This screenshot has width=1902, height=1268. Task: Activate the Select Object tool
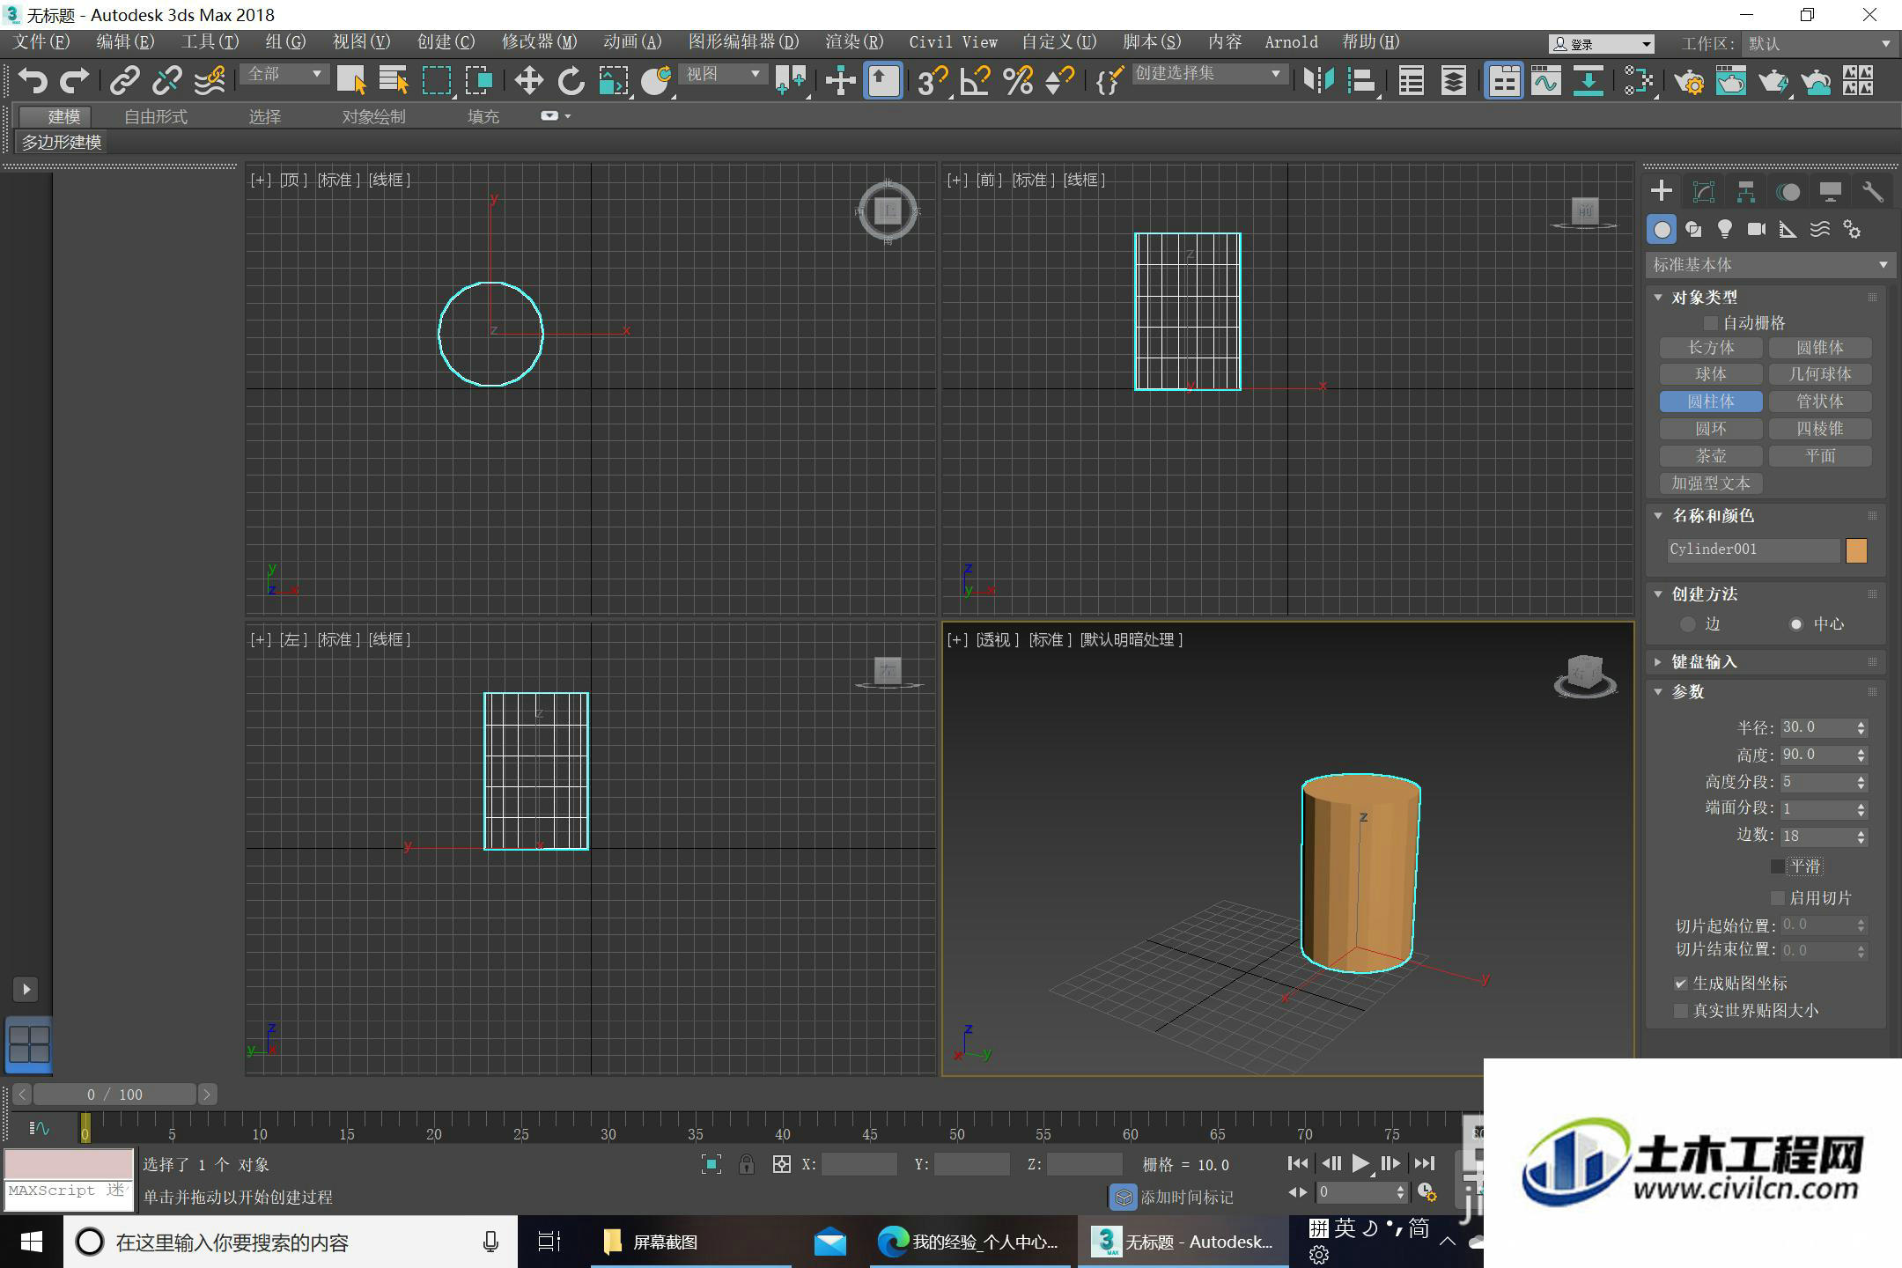pyautogui.click(x=351, y=81)
